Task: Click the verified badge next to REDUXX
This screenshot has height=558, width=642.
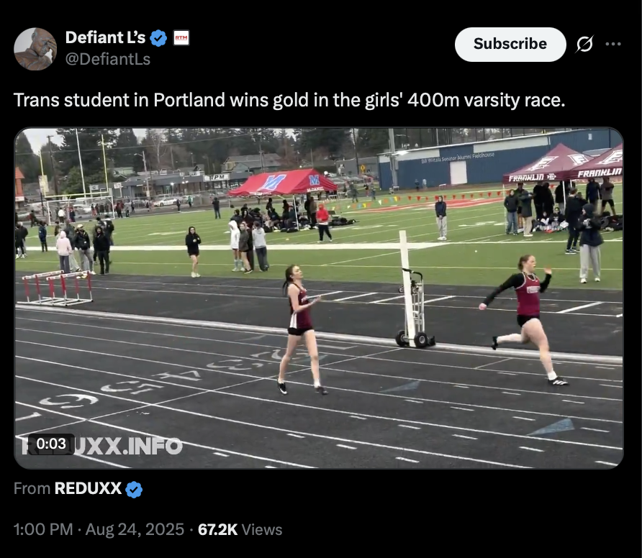Action: [x=134, y=489]
